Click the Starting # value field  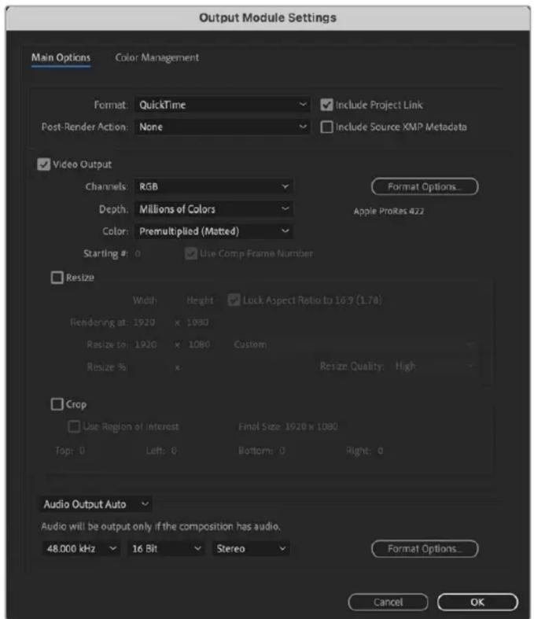coord(138,253)
